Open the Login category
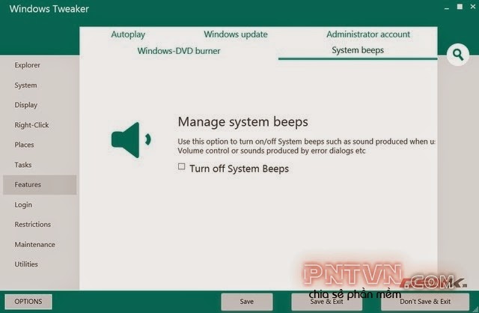Screen dimensions: 479x313 [40, 204]
